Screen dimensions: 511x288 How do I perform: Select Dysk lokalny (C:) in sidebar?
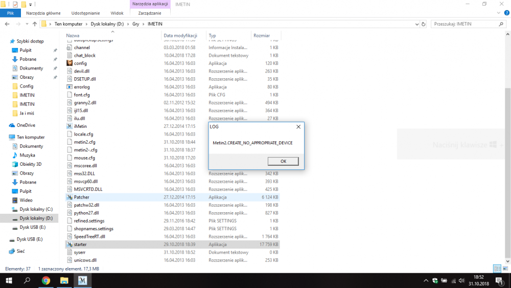(x=36, y=209)
